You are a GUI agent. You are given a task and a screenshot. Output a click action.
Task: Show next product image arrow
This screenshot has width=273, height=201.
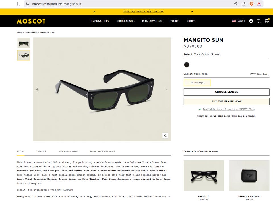click(166, 89)
